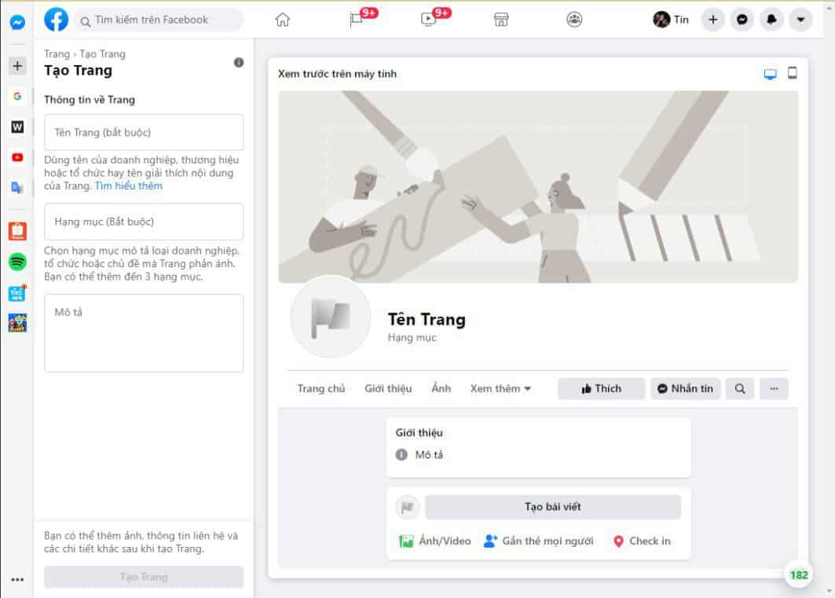Open the Watch video icon
835x598 pixels.
[429, 20]
